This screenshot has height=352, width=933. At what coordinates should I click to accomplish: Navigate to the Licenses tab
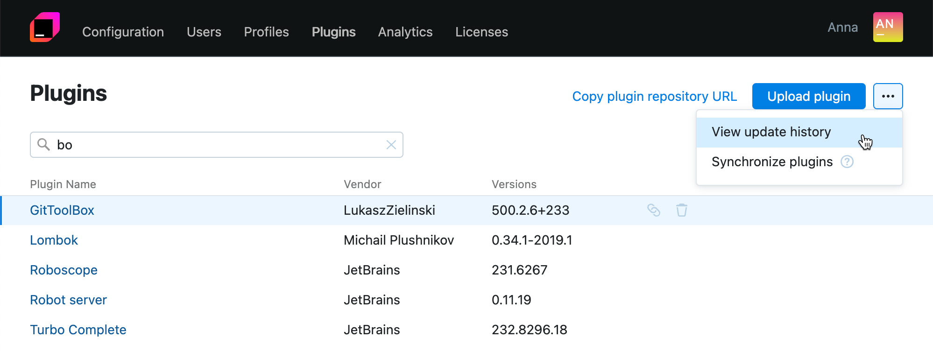[x=481, y=32]
